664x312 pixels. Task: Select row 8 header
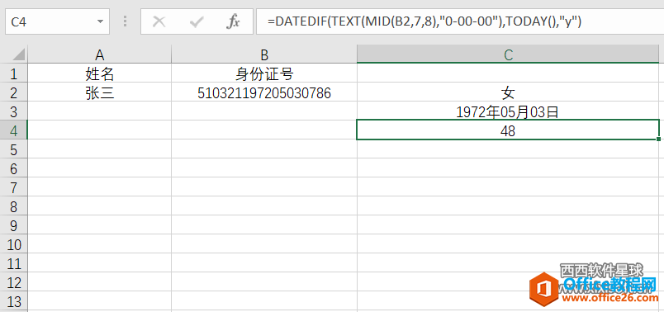[x=13, y=206]
